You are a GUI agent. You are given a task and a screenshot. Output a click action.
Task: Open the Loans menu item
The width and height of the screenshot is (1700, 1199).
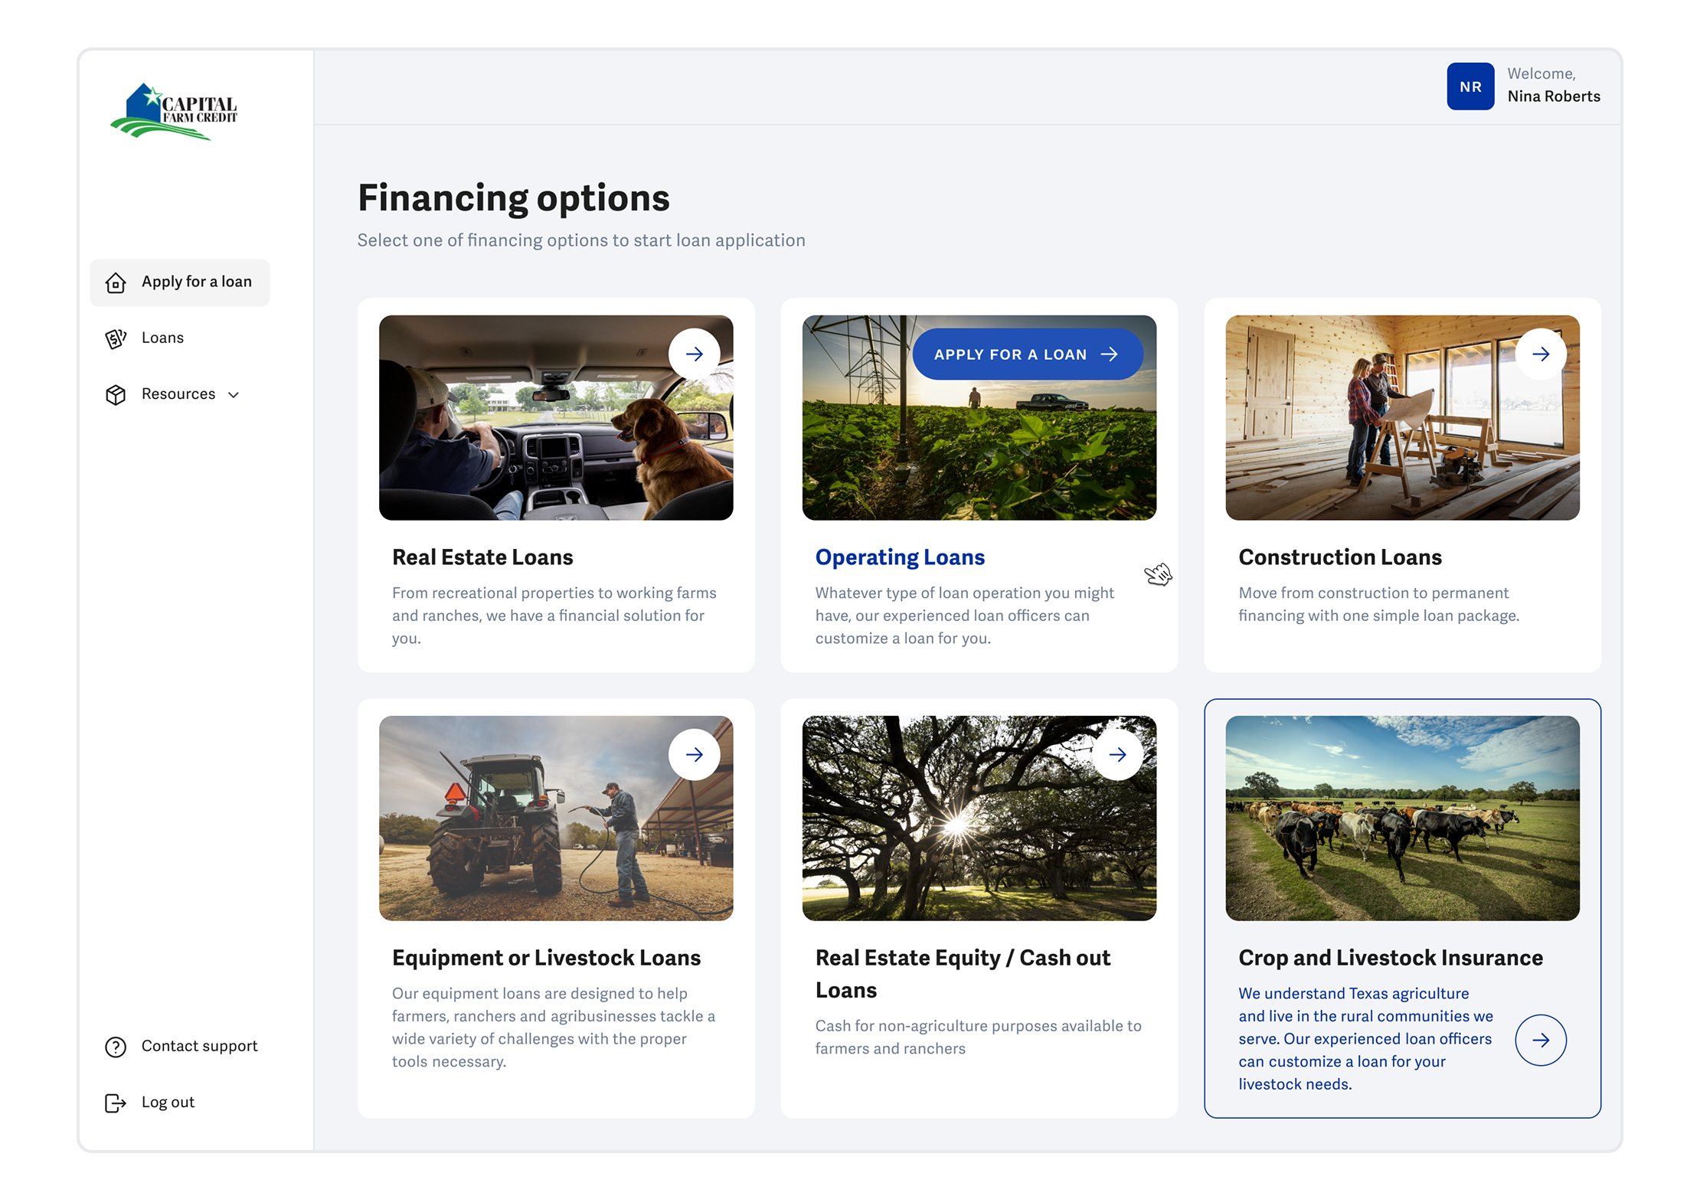[x=162, y=338]
